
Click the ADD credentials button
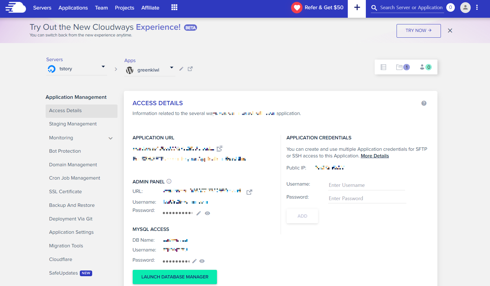click(302, 216)
